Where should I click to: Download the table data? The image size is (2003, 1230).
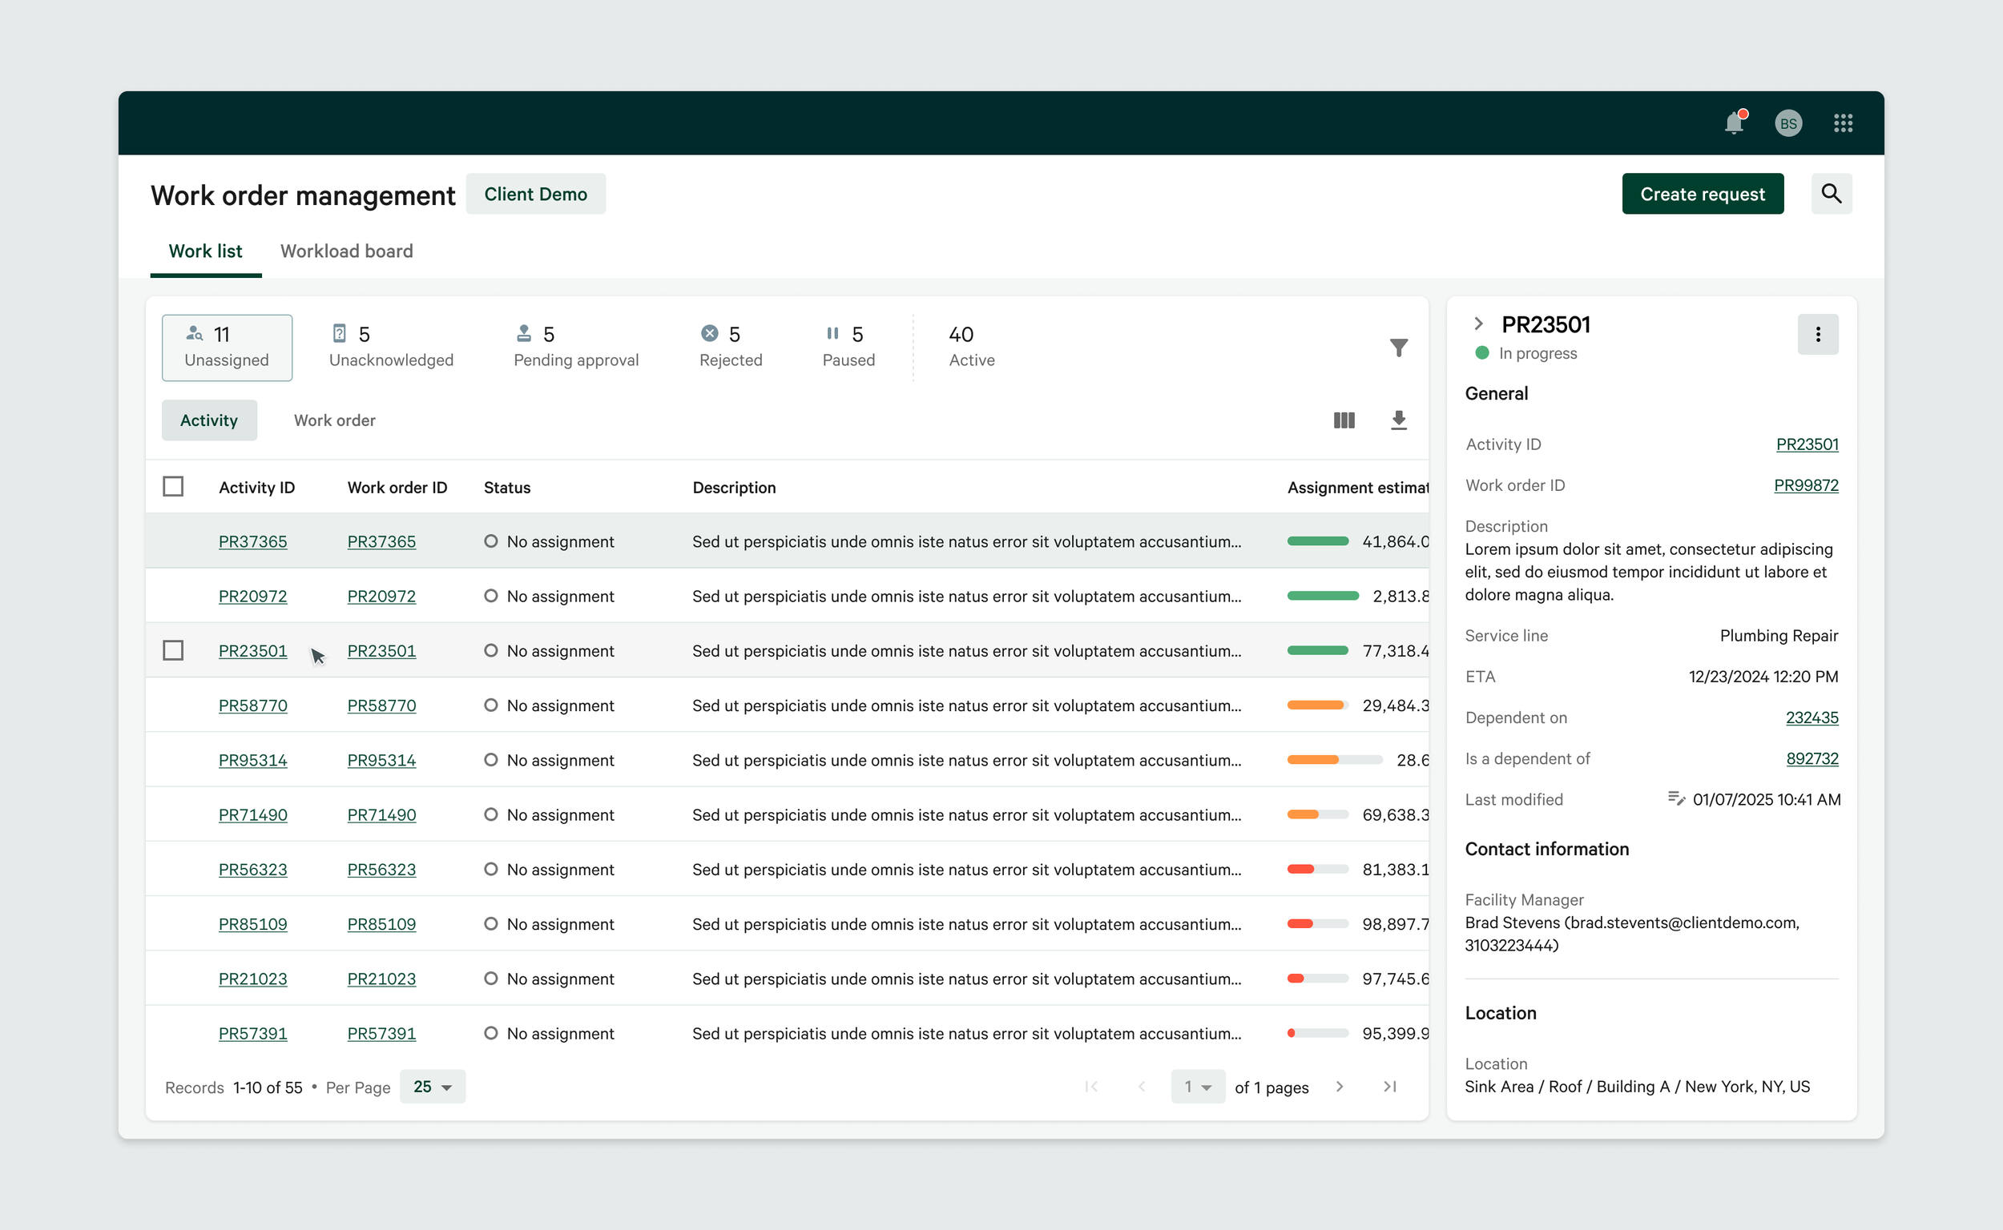1398,420
